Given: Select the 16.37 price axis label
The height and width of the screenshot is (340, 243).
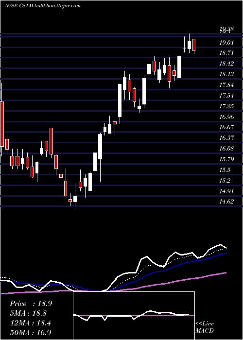Looking at the screenshot, I should 226,138.
